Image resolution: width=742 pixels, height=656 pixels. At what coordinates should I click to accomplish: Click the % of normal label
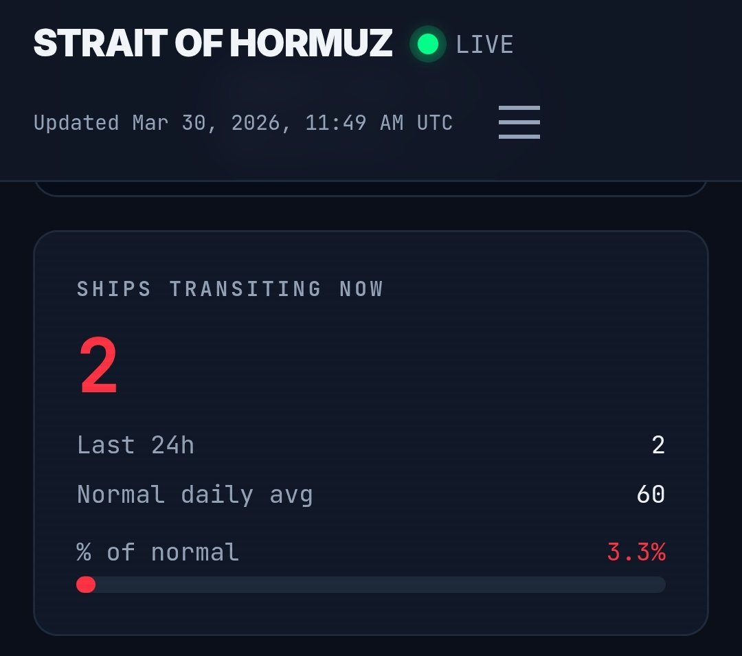158,552
